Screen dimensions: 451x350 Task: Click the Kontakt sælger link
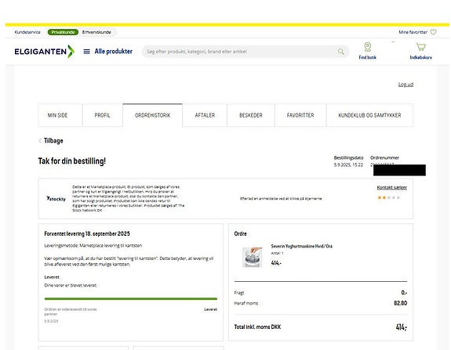(391, 187)
